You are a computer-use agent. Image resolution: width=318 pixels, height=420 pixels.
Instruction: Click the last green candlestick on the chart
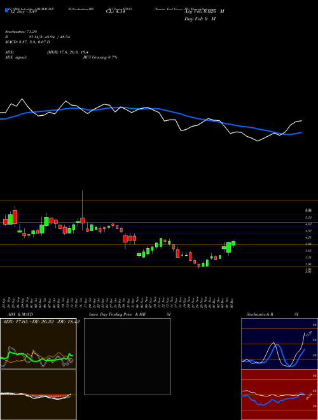(233, 244)
